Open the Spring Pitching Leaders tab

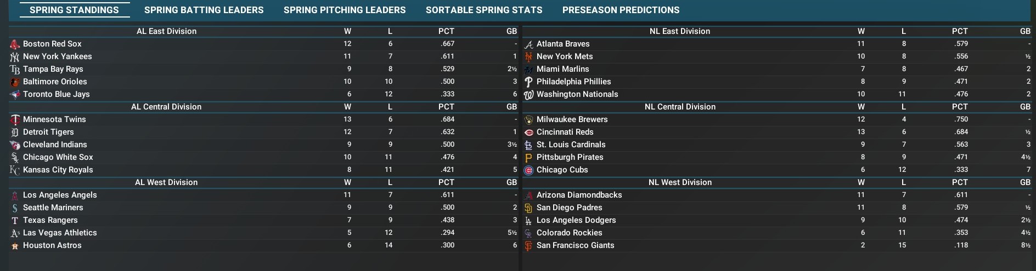point(345,10)
